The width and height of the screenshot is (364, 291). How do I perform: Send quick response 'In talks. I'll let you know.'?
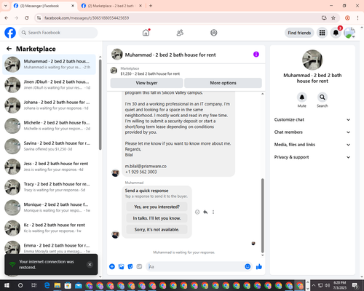[x=157, y=218]
